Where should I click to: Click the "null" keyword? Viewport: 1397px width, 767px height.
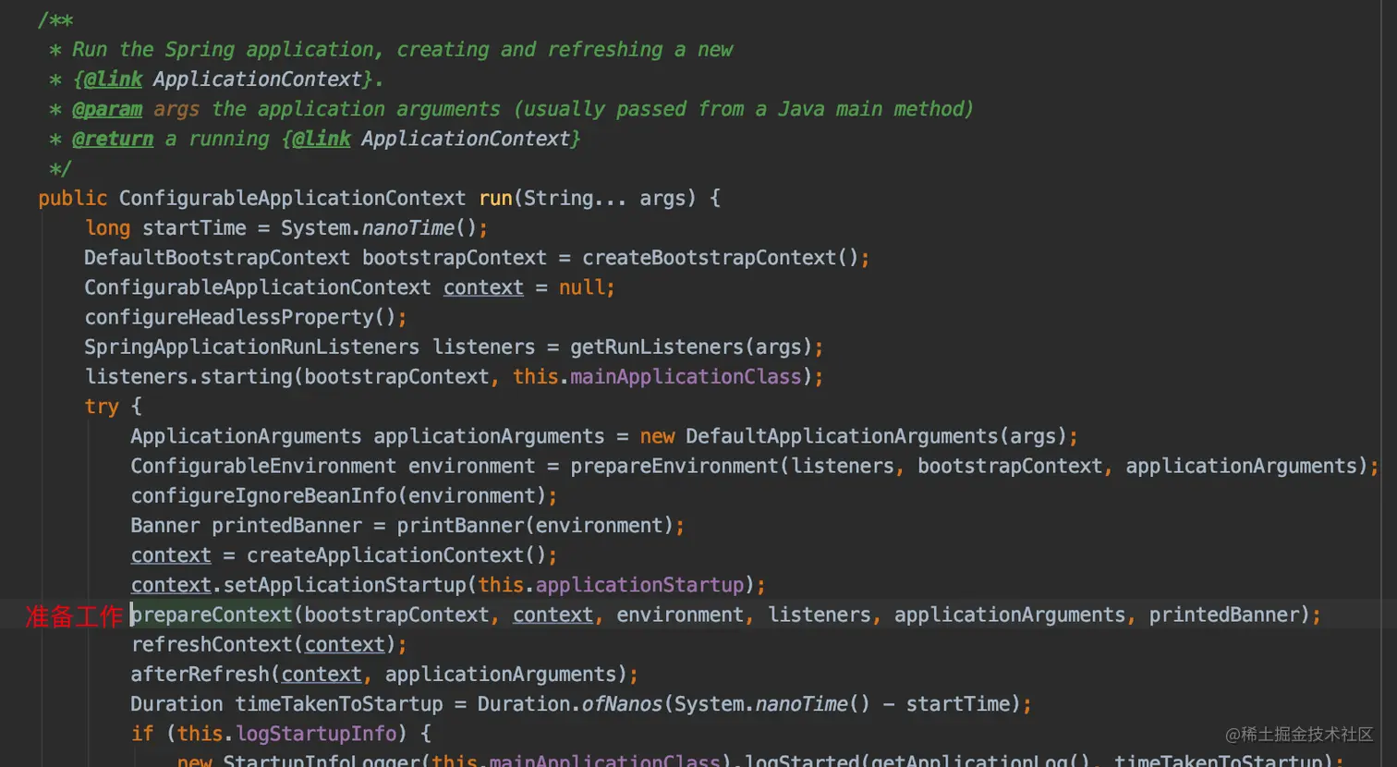[x=581, y=287]
